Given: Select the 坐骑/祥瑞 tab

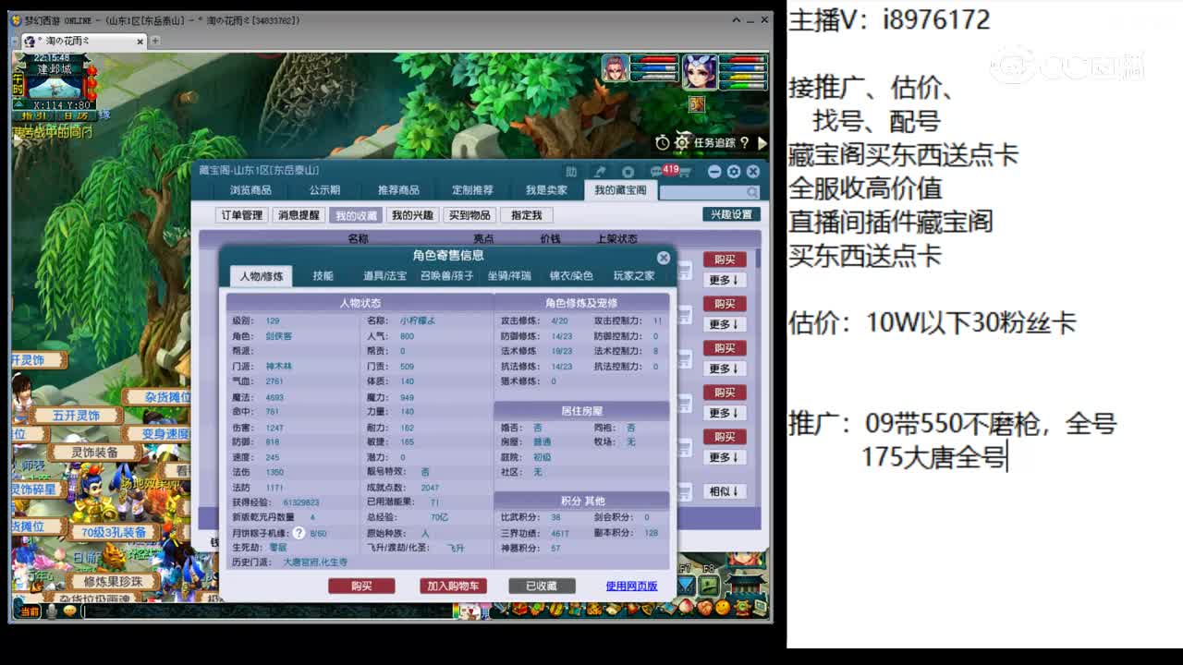Looking at the screenshot, I should point(509,276).
